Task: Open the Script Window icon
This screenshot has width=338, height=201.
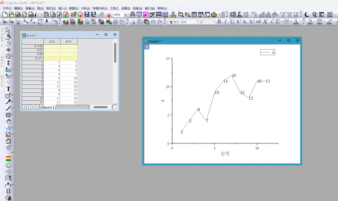Action: tap(207, 14)
